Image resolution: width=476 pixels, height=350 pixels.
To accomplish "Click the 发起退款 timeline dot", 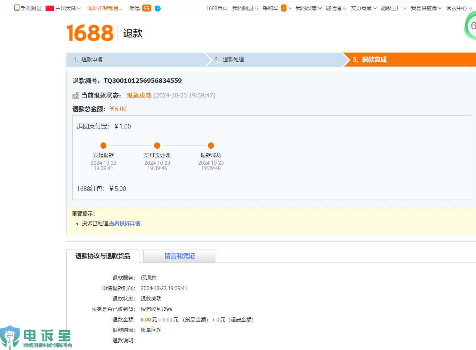I will coord(103,146).
